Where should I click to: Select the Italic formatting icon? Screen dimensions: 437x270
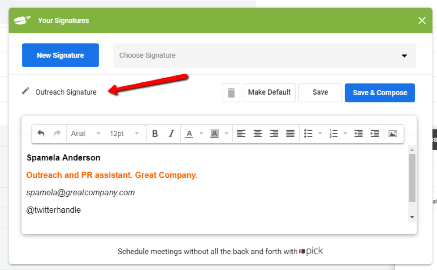[171, 133]
